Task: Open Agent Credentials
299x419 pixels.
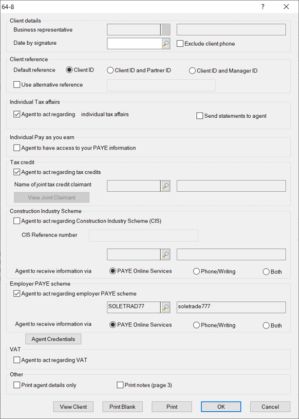Action: coord(53,339)
